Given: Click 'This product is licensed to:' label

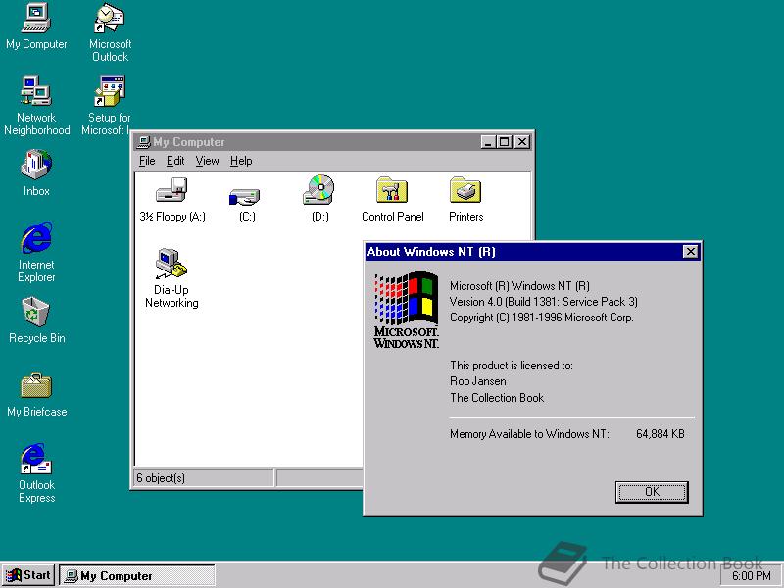Looking at the screenshot, I should (x=511, y=366).
